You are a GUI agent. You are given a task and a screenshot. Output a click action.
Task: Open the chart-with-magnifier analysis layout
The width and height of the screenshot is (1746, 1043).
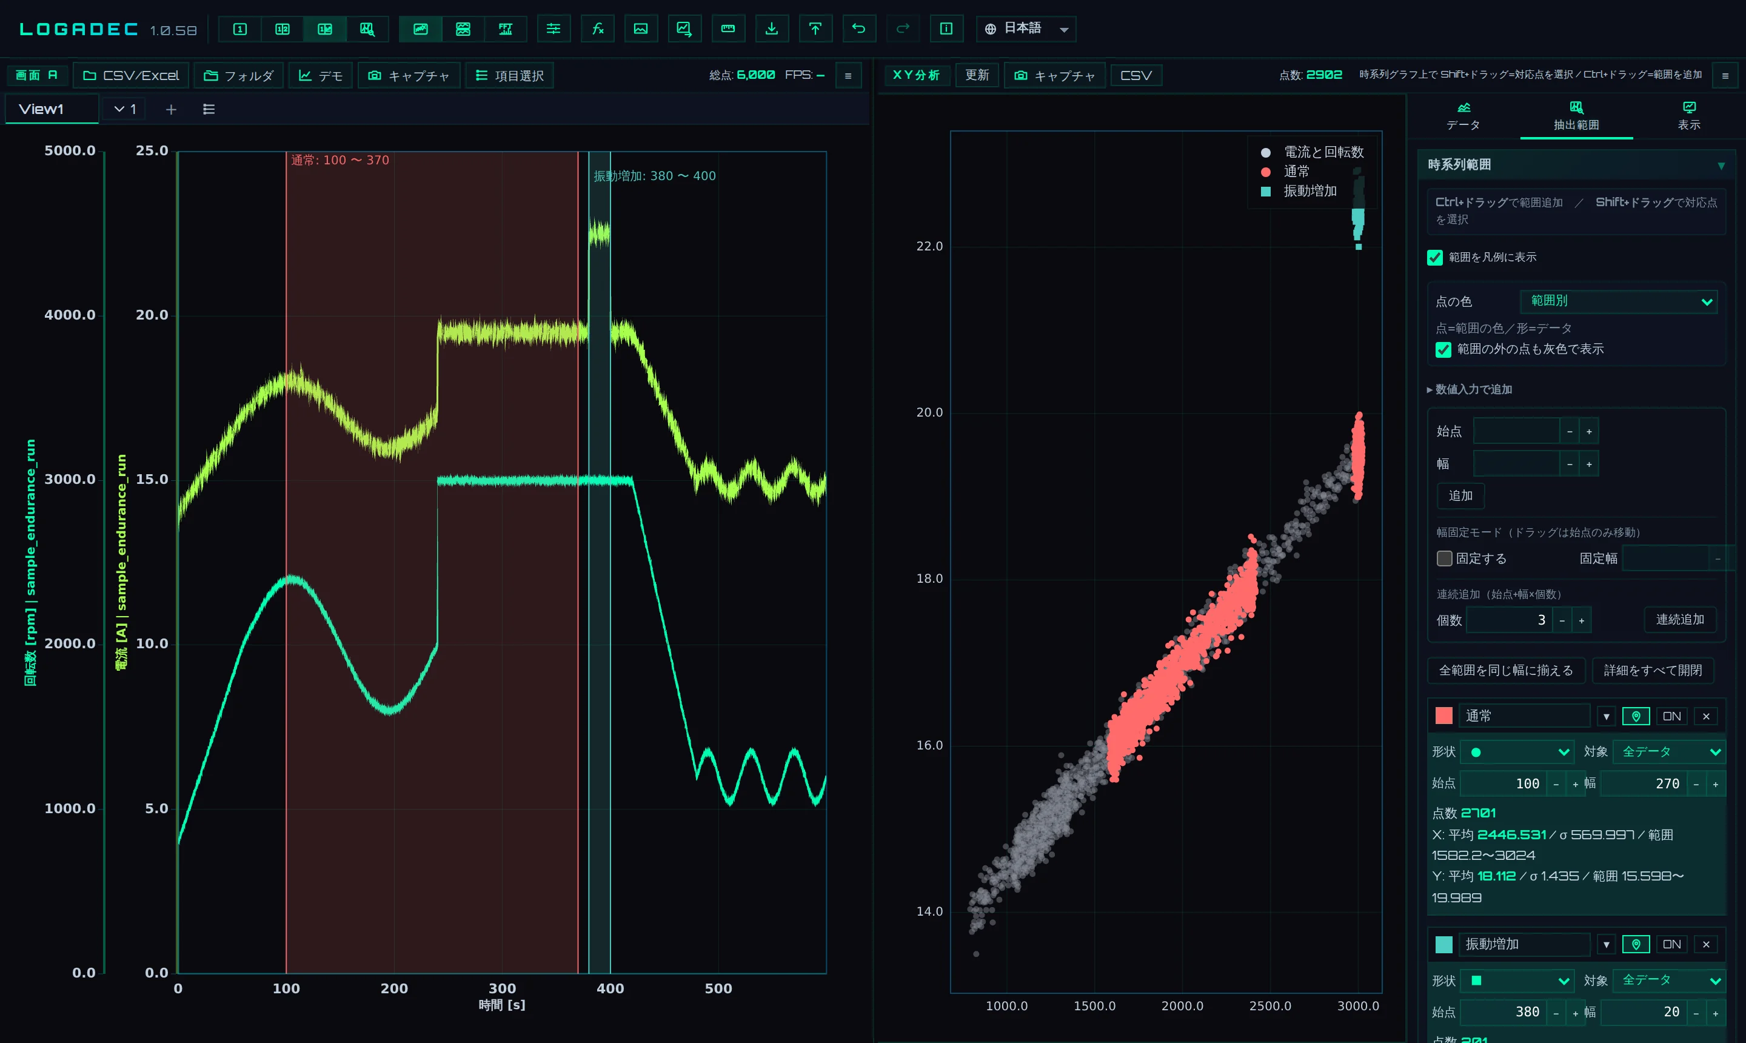click(x=367, y=29)
